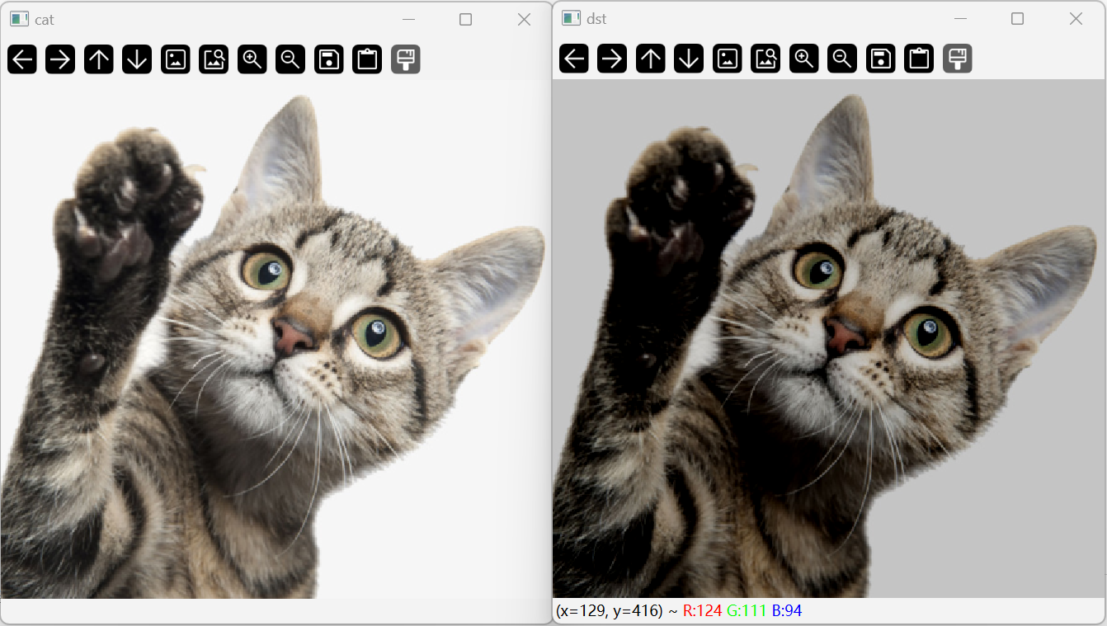This screenshot has width=1107, height=626.
Task: Click the R:124 value in dst status bar
Action: pyautogui.click(x=702, y=610)
